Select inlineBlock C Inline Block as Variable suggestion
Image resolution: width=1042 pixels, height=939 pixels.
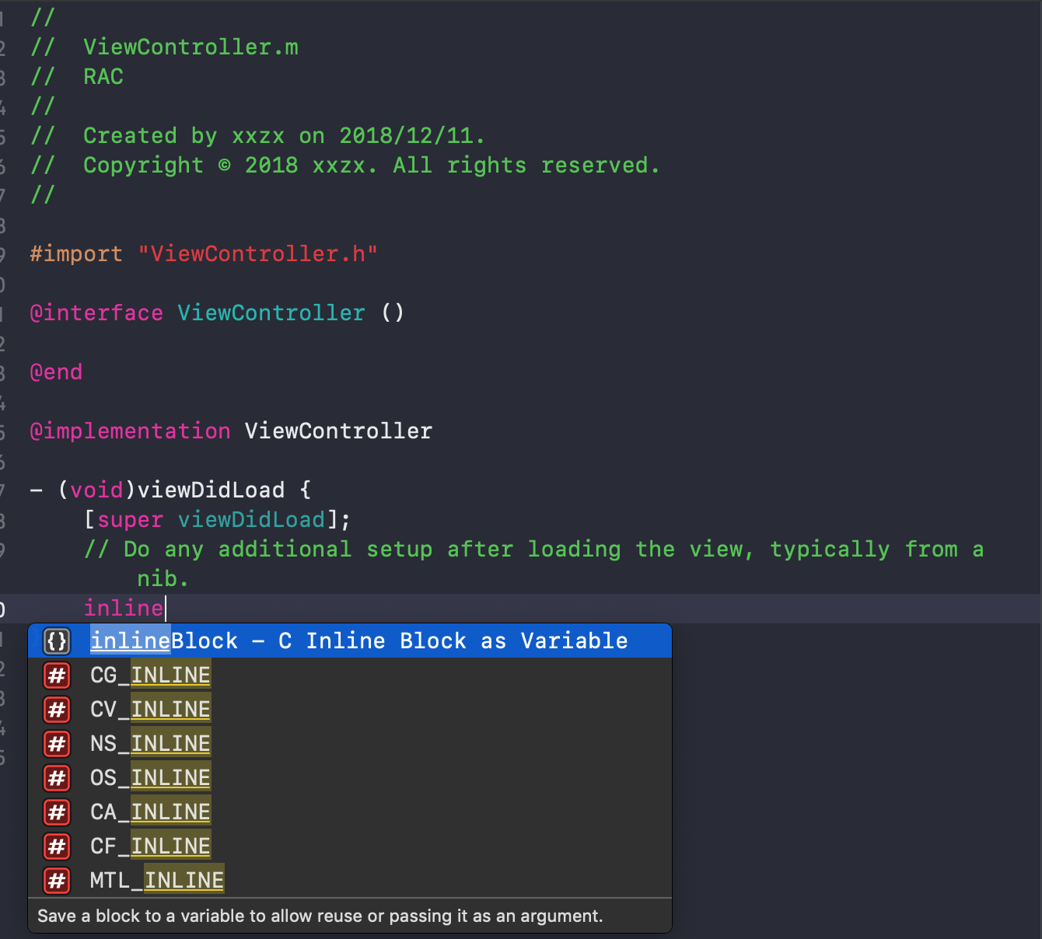tap(350, 641)
